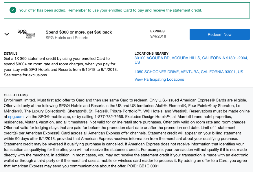This screenshot has width=253, height=172.
Task: Click the EXPIRES label
Action: click(157, 31)
